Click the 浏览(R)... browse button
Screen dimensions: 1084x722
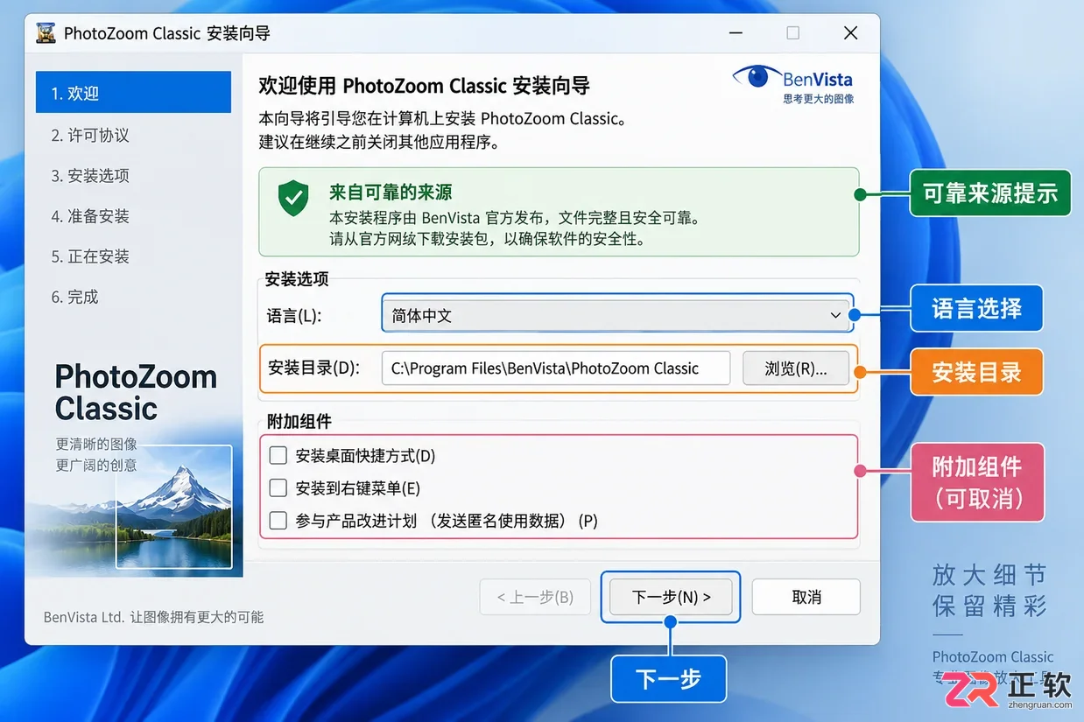click(796, 368)
